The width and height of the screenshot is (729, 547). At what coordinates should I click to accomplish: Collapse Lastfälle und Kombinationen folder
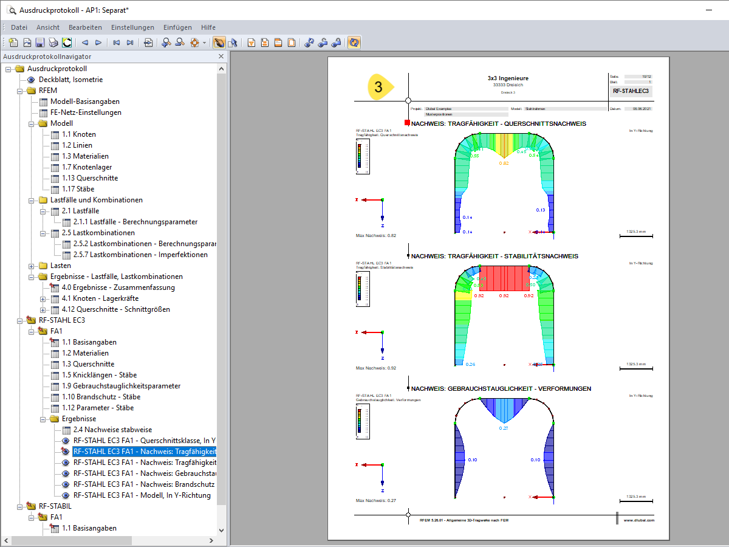point(32,200)
